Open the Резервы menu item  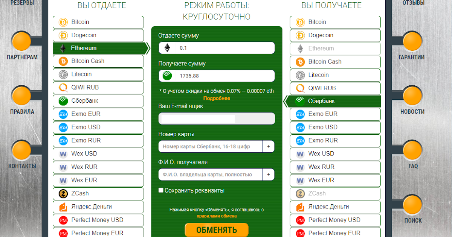(22, 3)
